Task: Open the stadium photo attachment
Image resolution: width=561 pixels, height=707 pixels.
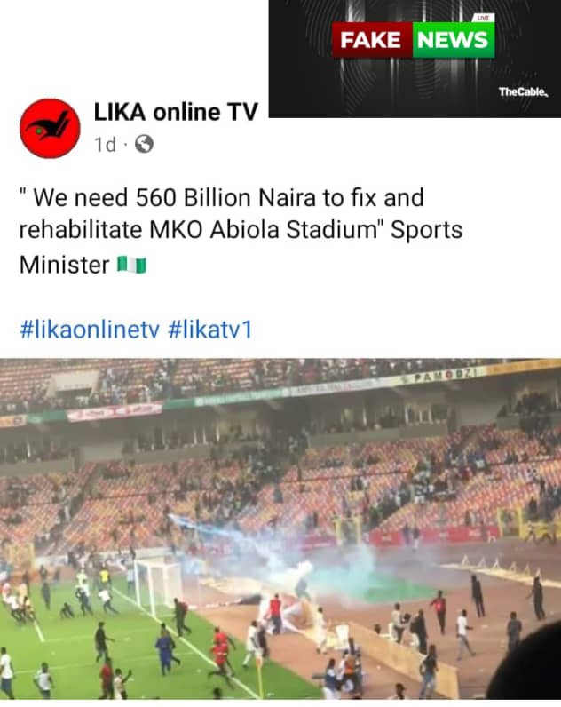Action: point(280,528)
